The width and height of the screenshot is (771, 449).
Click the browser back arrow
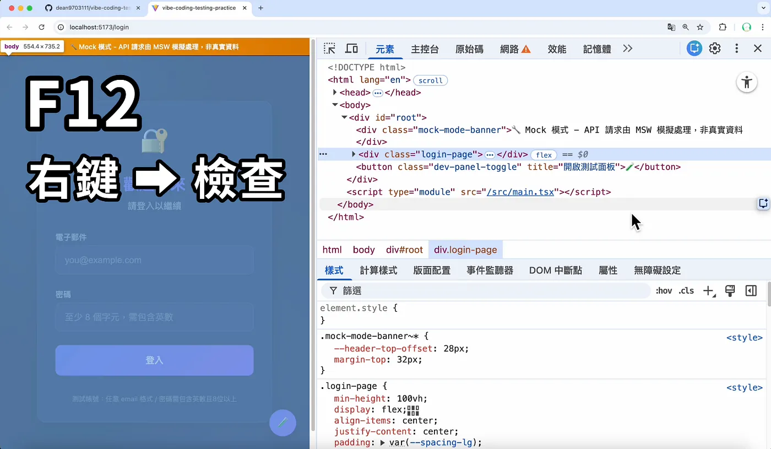click(10, 27)
